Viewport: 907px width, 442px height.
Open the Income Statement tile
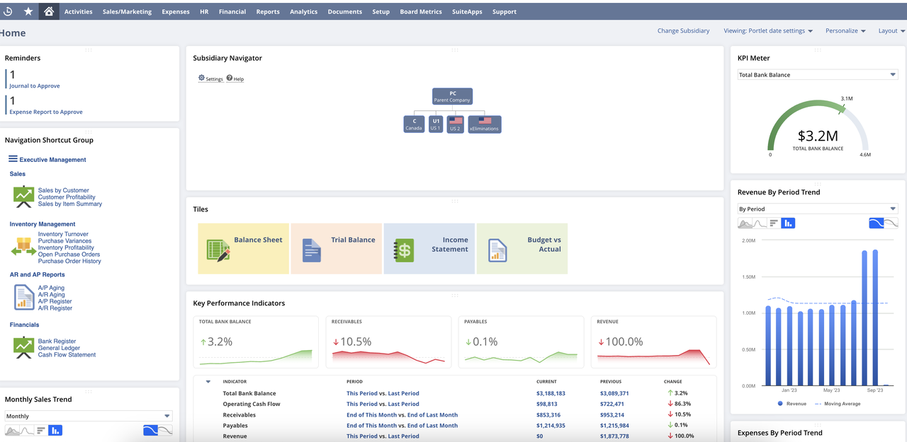[x=429, y=249]
